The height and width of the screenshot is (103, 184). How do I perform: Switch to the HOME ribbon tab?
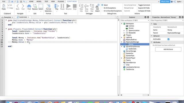(31, 1)
